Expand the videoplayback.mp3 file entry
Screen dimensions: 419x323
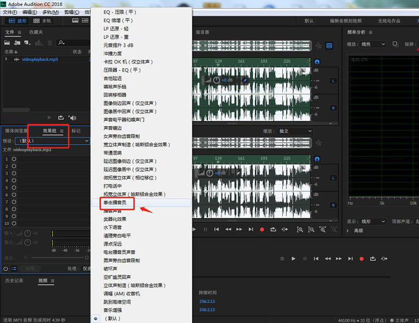(6, 59)
